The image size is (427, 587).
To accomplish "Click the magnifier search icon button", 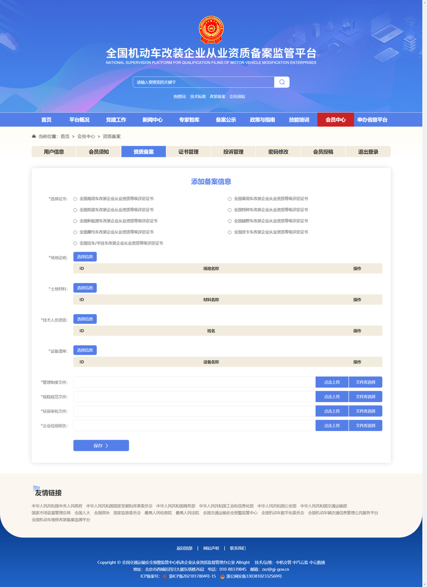I will click(282, 82).
